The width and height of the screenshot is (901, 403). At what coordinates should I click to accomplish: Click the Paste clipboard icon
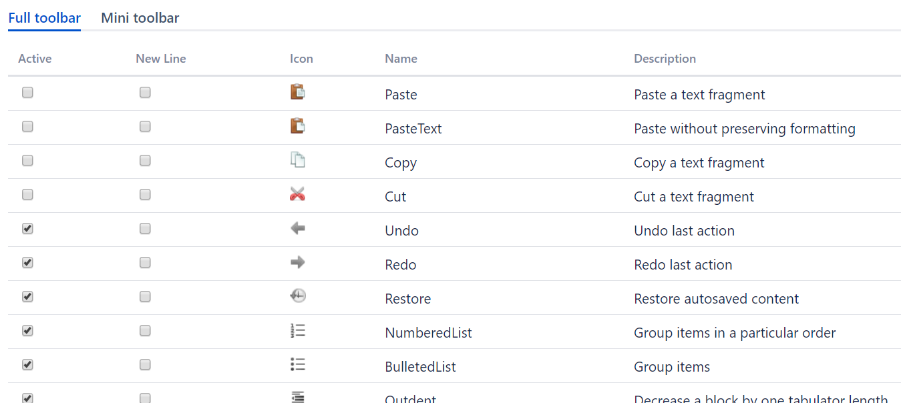click(x=298, y=92)
